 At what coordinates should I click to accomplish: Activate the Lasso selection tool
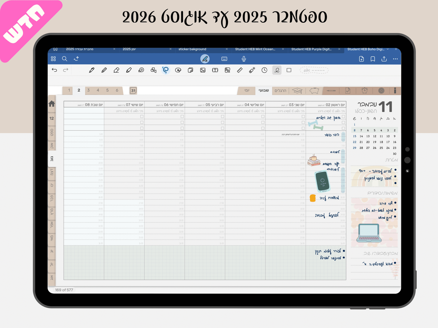point(166,70)
